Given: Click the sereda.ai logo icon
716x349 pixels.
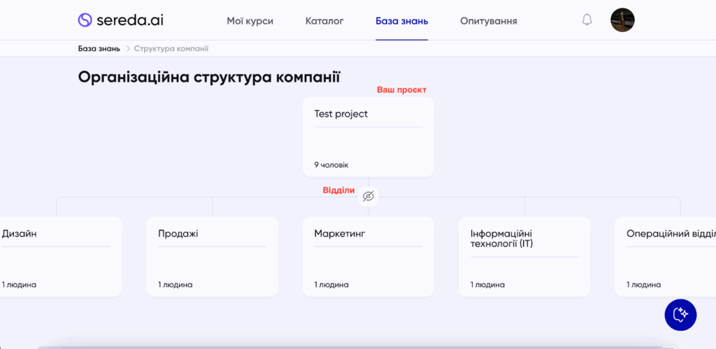Looking at the screenshot, I should [x=85, y=20].
